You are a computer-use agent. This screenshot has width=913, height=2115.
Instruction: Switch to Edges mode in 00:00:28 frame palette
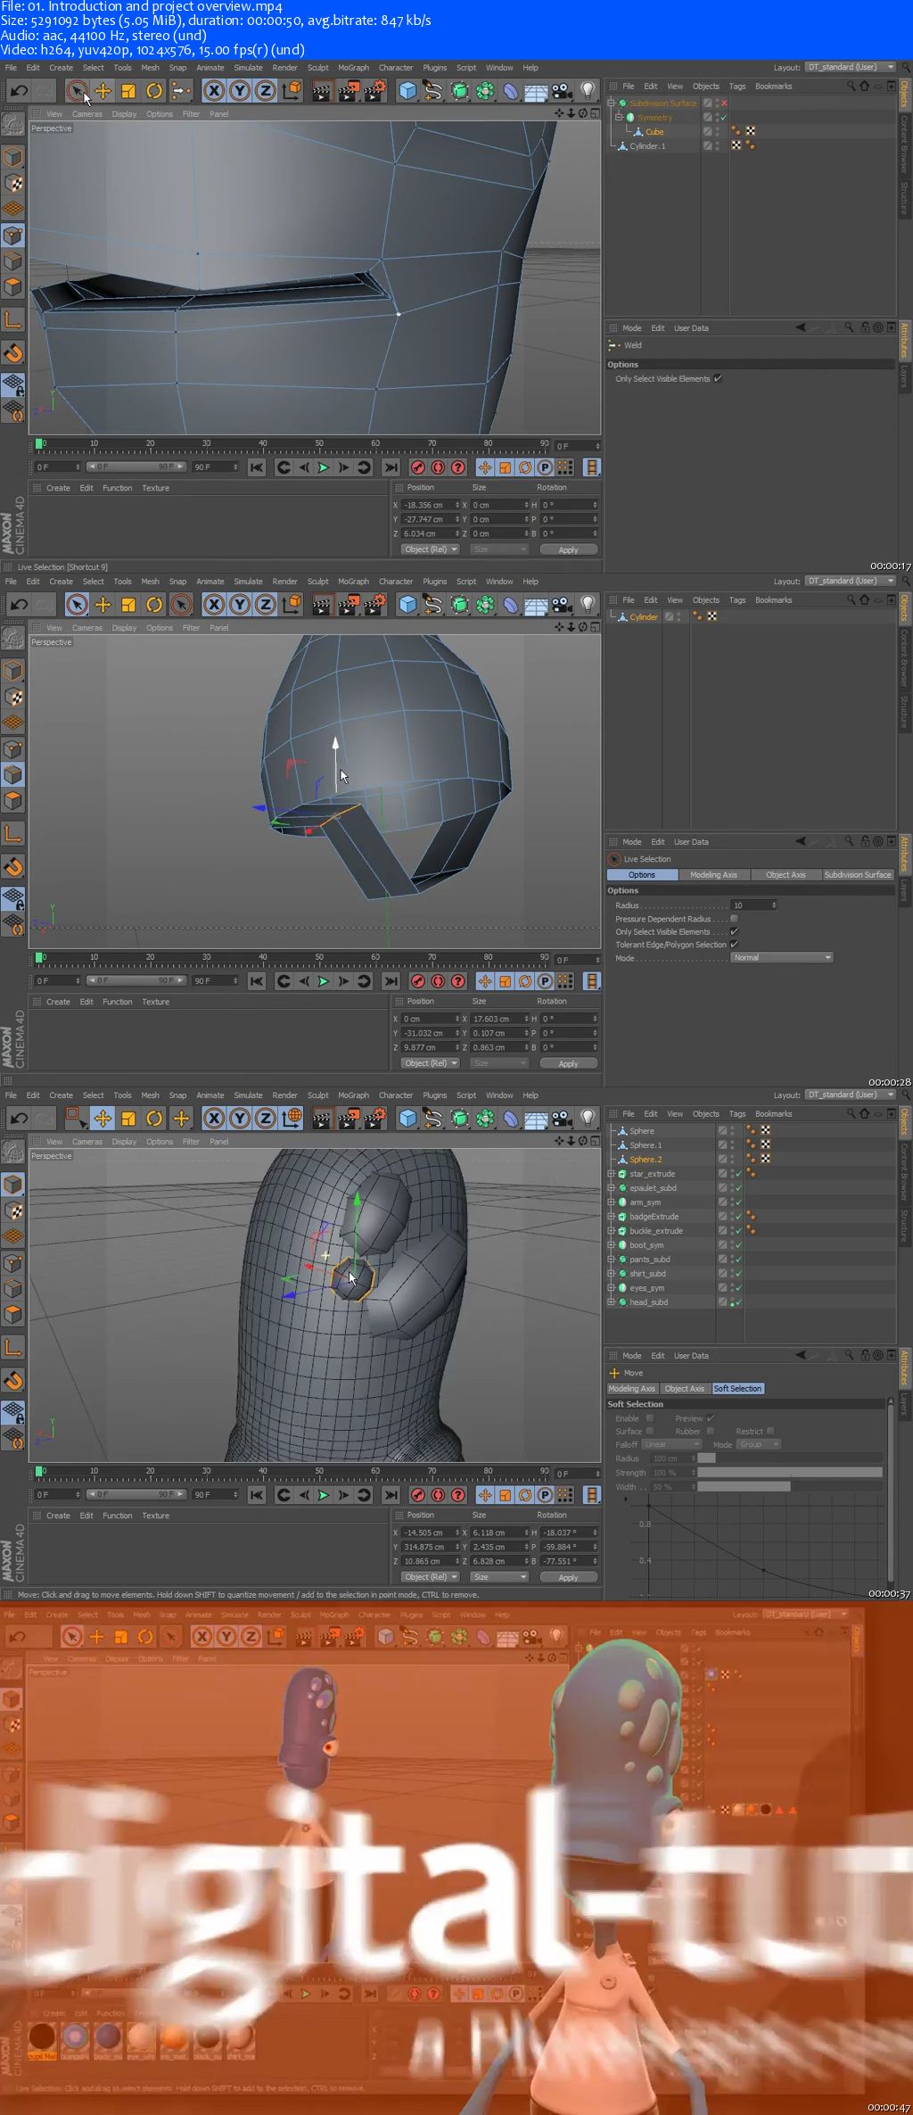coord(12,775)
